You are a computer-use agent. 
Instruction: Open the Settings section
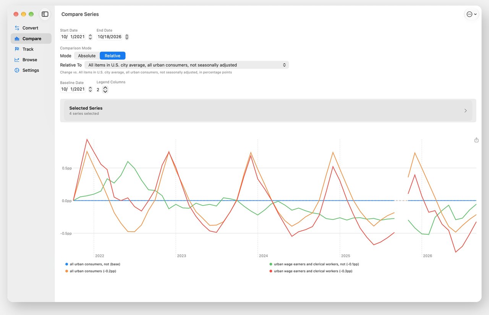31,70
